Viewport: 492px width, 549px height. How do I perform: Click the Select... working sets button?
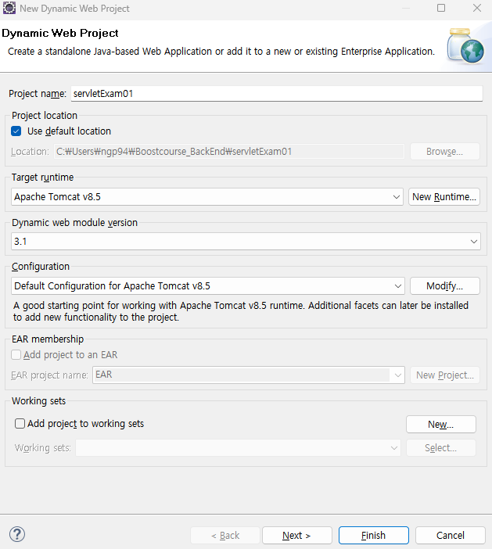tap(441, 448)
